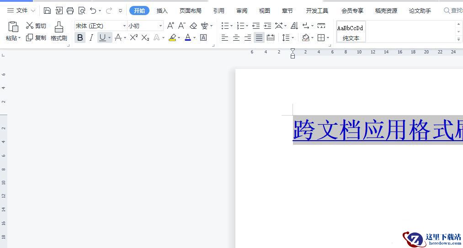Screen dimensions: 463x248
Task: Click the Print icon
Action: [x=70, y=11]
